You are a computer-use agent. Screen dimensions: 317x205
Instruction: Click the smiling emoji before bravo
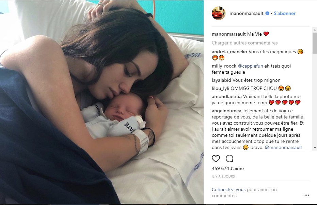(x=245, y=147)
